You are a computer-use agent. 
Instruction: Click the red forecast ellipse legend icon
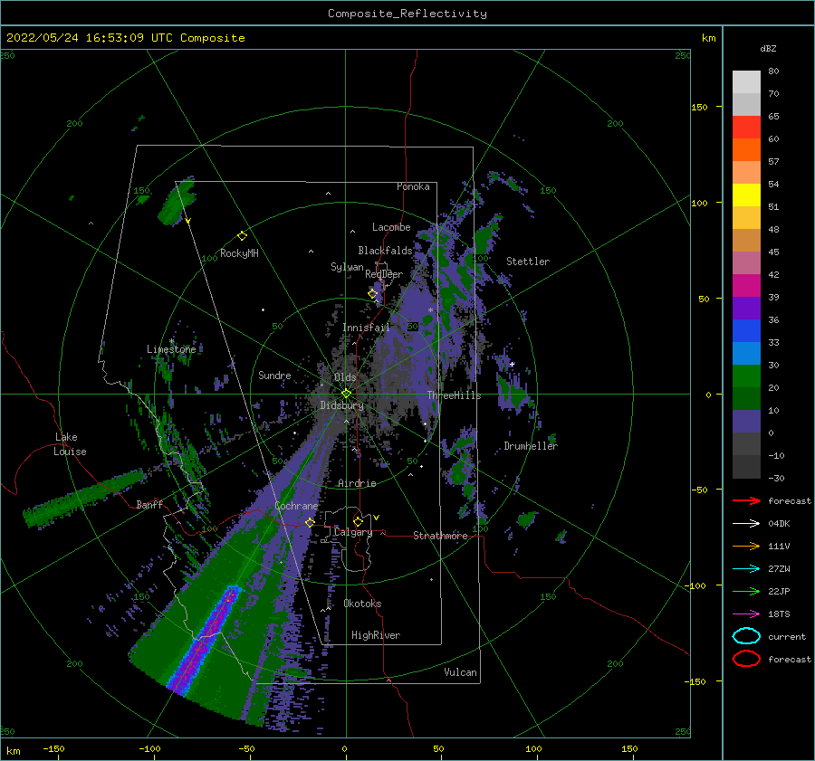coord(746,659)
